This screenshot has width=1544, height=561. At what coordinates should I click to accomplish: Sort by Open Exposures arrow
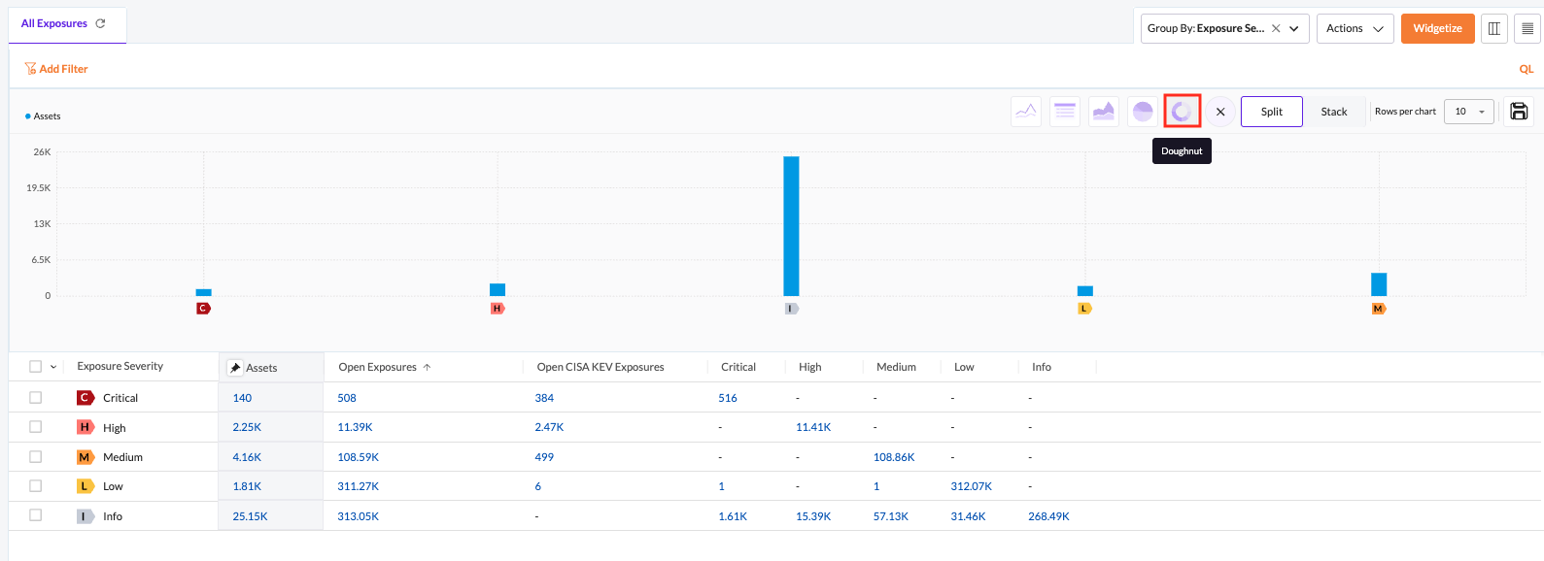pos(427,367)
